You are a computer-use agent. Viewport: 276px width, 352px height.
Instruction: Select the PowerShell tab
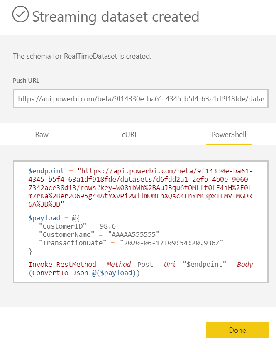coord(228,134)
